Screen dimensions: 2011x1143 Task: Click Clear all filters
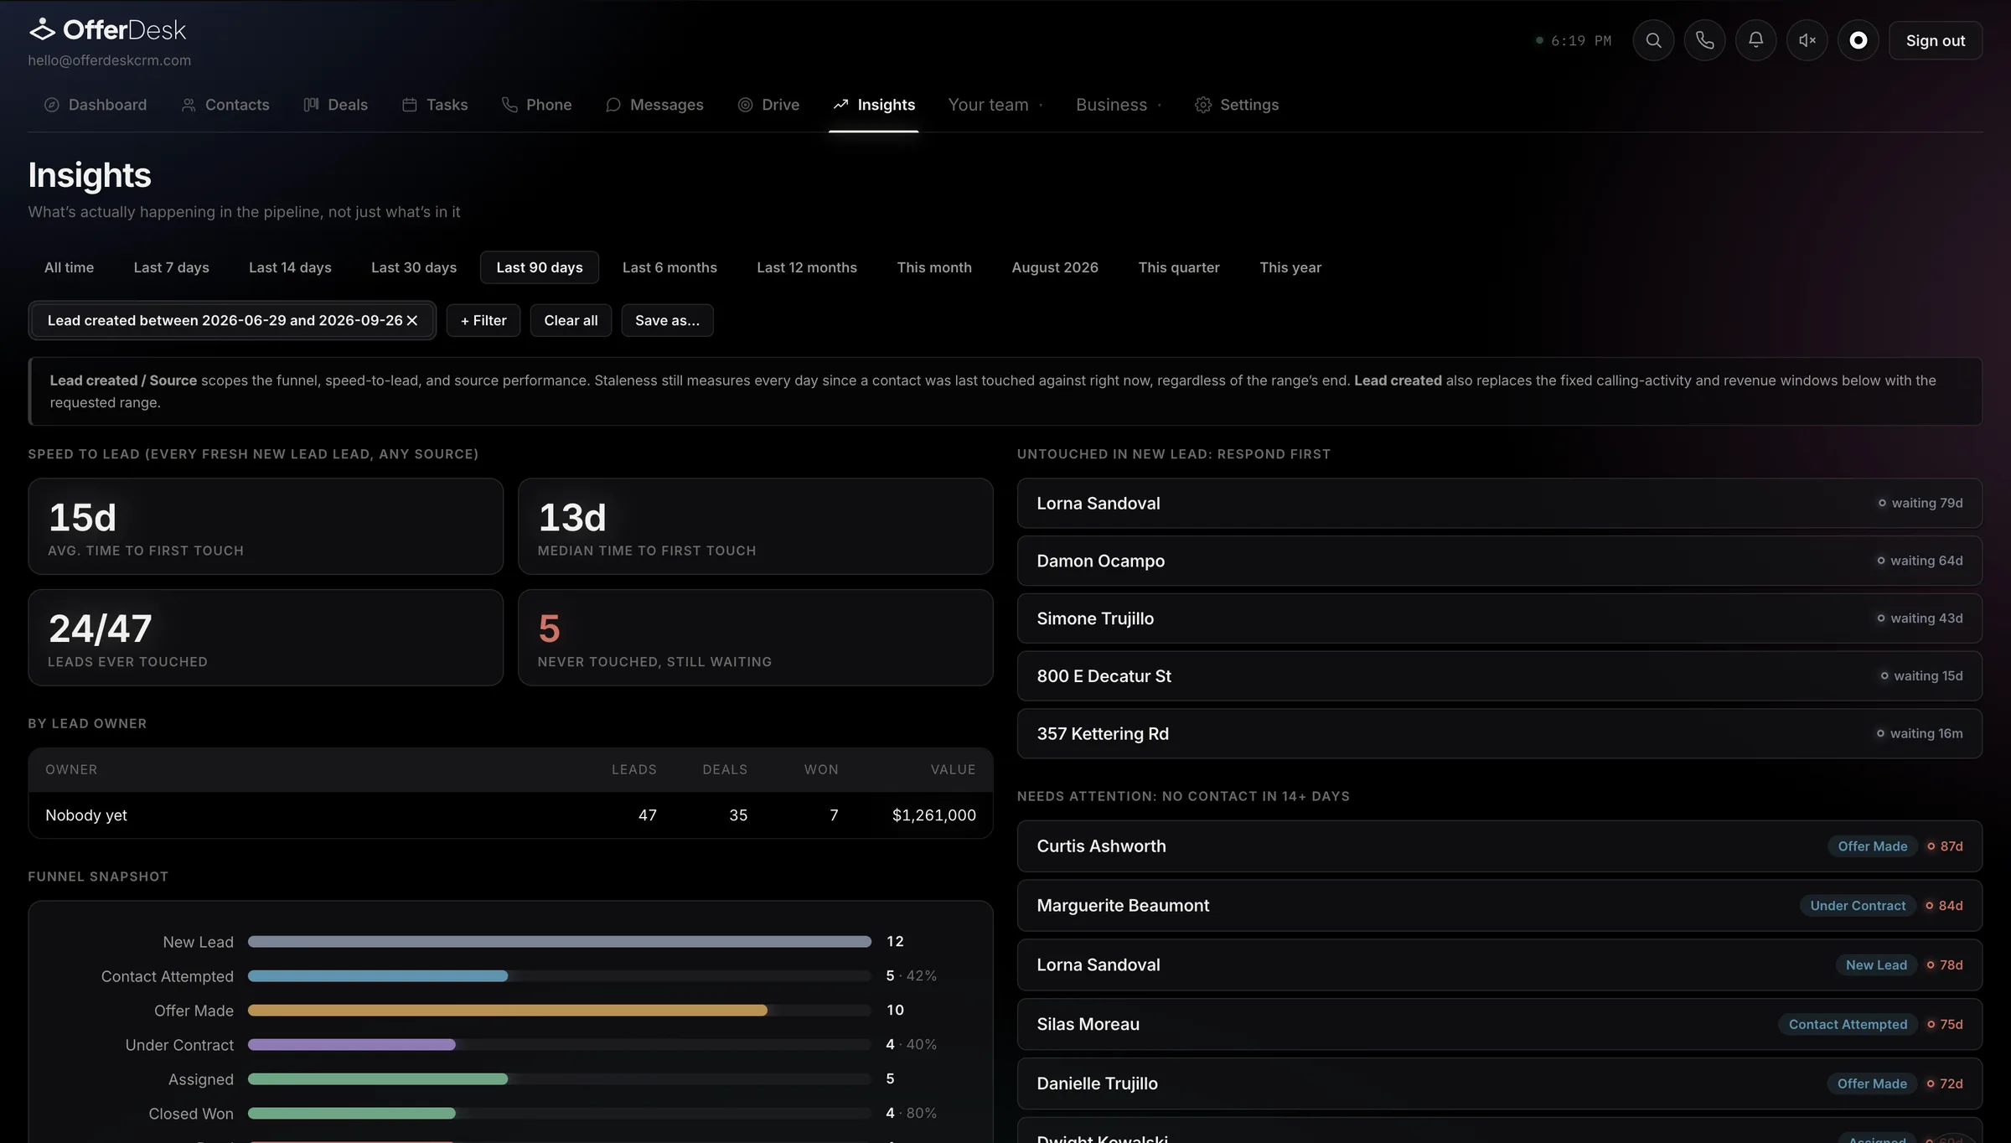click(x=571, y=320)
